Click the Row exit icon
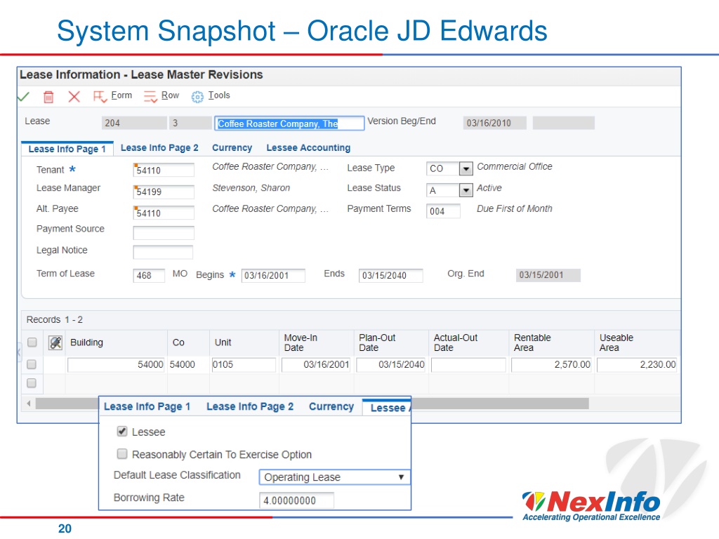This screenshot has width=719, height=539. click(x=150, y=97)
